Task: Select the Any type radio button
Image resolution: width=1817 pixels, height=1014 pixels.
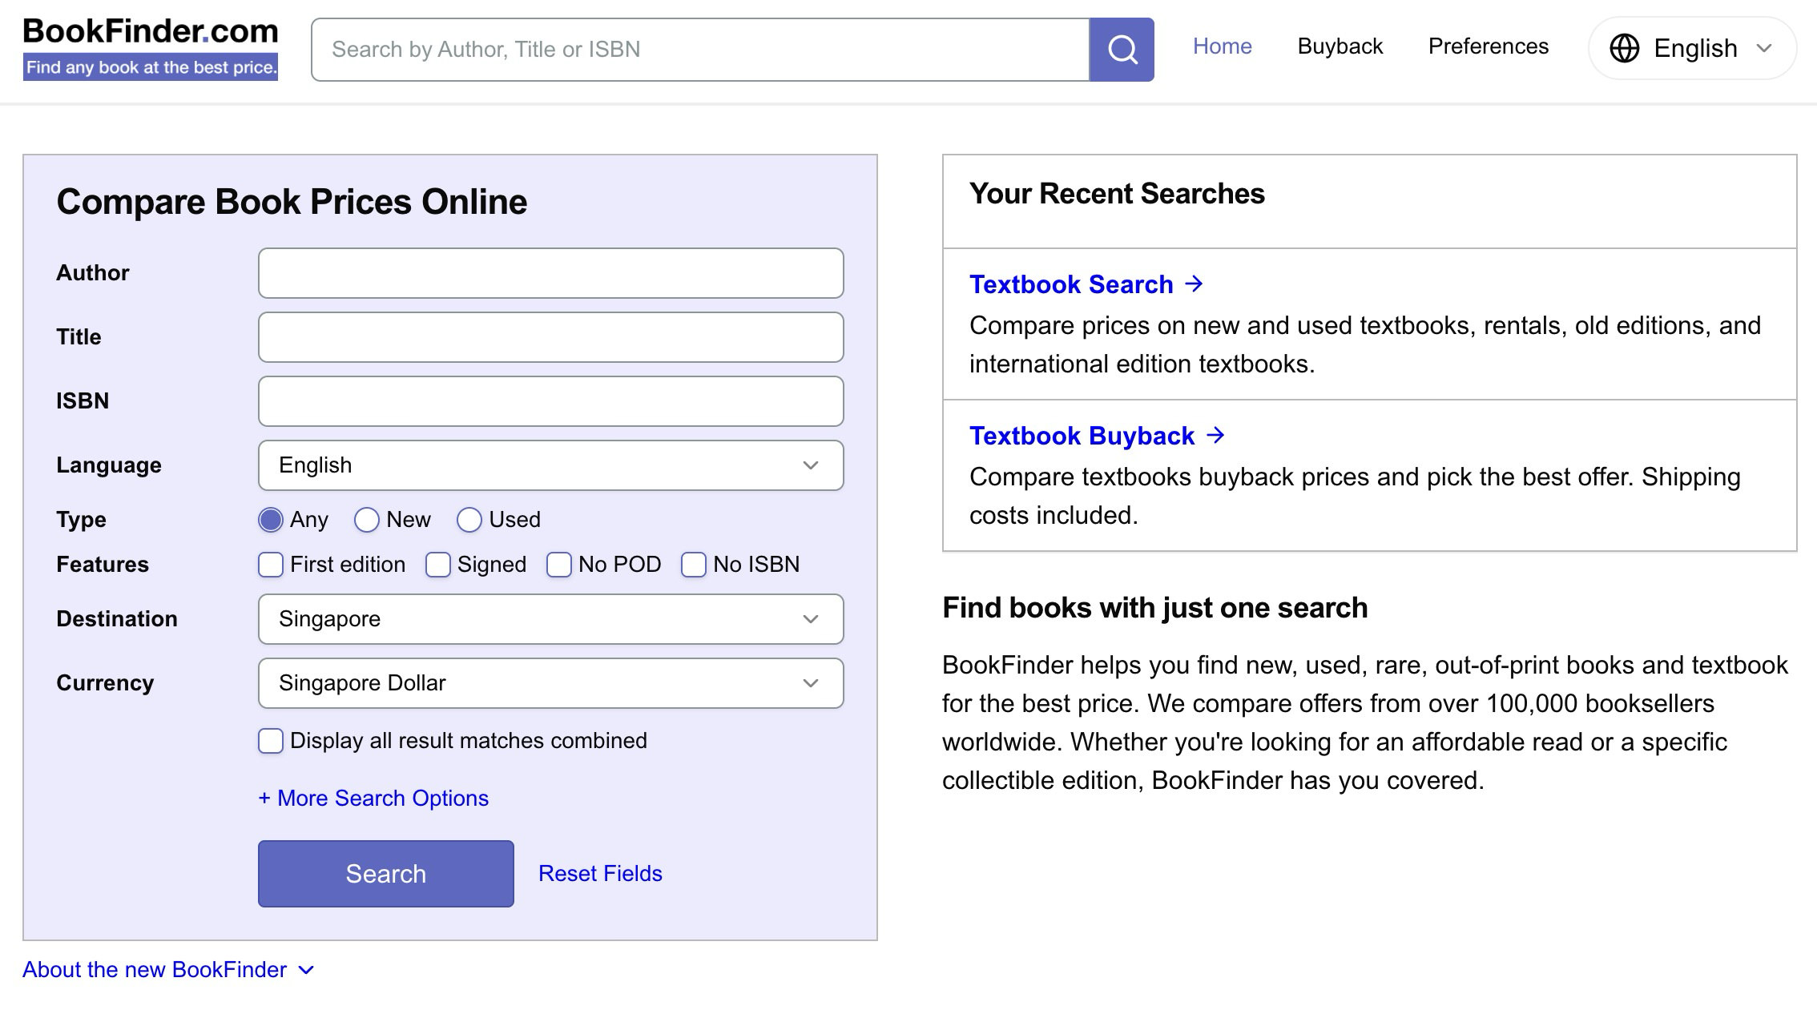Action: click(x=271, y=520)
